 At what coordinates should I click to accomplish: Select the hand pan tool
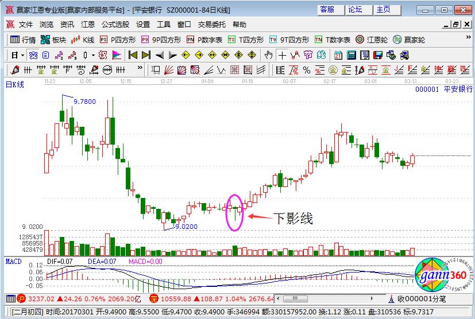[268, 55]
